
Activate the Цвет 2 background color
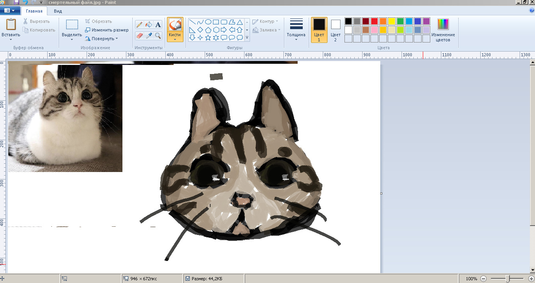[x=335, y=30]
